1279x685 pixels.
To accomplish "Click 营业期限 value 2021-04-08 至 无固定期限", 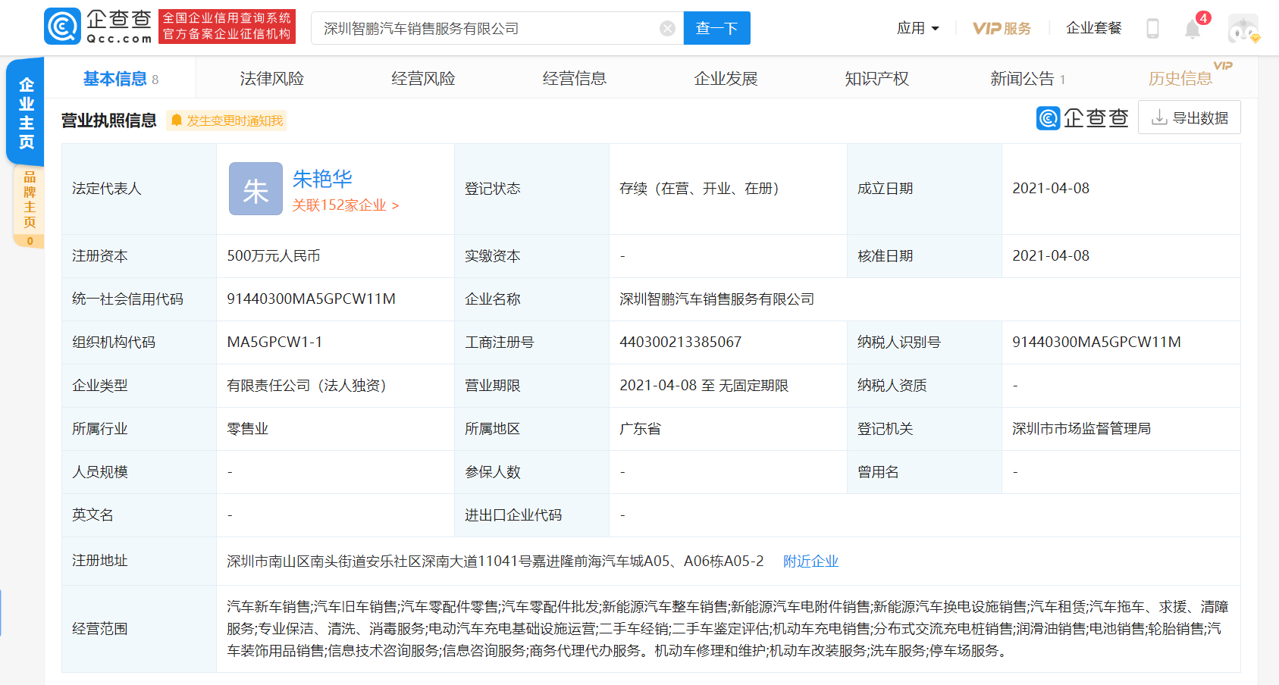I will click(704, 385).
